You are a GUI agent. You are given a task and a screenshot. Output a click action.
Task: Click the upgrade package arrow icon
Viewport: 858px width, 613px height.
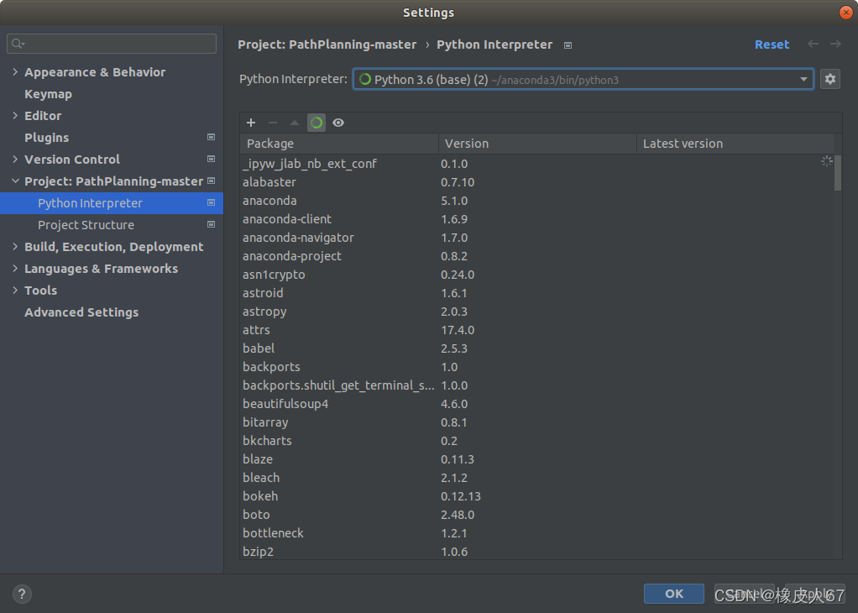tap(295, 123)
